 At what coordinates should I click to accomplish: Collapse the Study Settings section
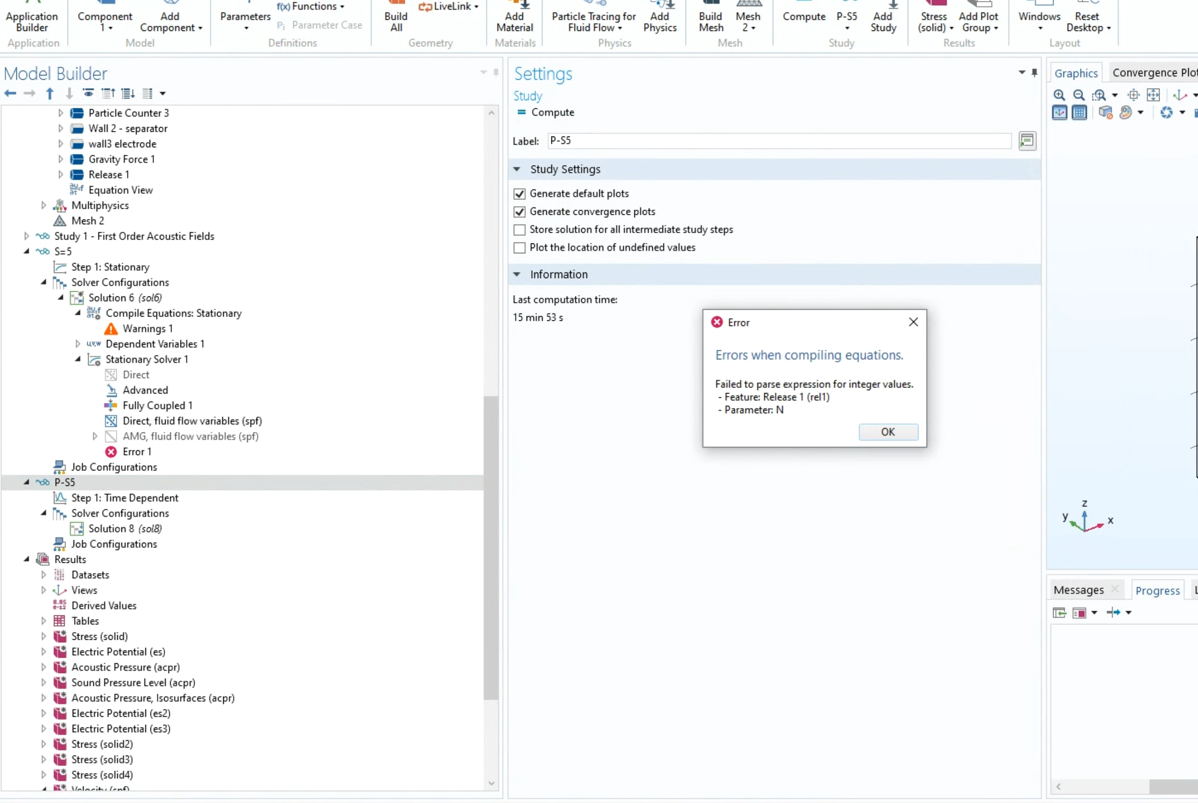tap(517, 169)
